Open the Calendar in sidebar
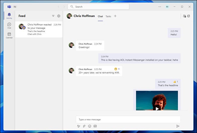Image resolution: width=197 pixels, height=133 pixels. tap(9, 35)
